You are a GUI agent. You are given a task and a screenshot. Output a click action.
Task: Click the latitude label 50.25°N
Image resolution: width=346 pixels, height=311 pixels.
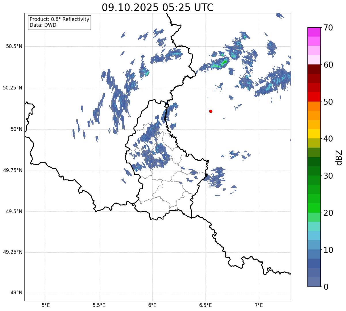[13, 88]
